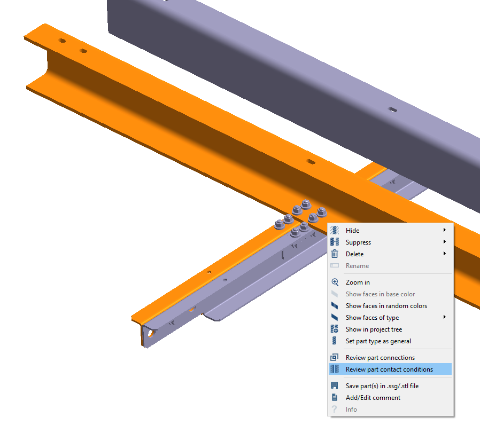Click the Review part contact conditions icon
The height and width of the screenshot is (425, 480).
(335, 369)
